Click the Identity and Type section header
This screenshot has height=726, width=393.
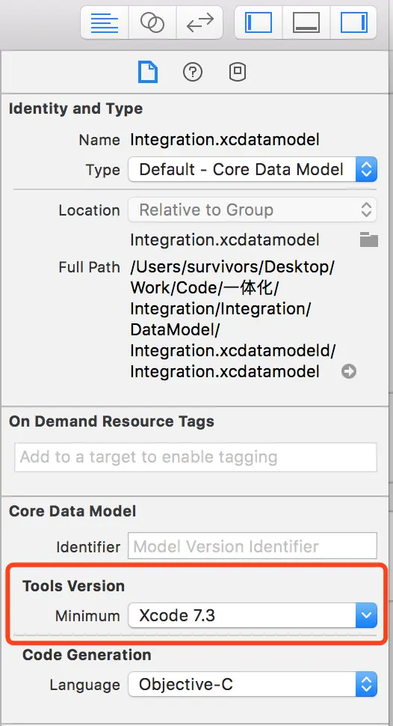75,109
